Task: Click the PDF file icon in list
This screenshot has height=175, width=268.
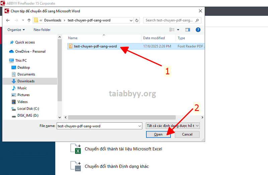Action: [71, 46]
